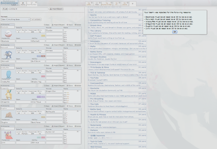
Task: Join the Battle Dome room
Action: point(117,53)
